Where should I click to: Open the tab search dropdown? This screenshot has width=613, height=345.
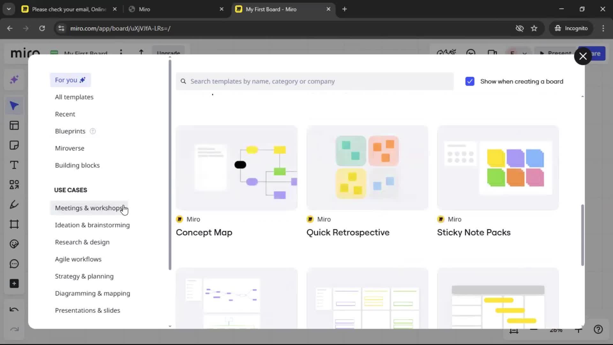(9, 9)
